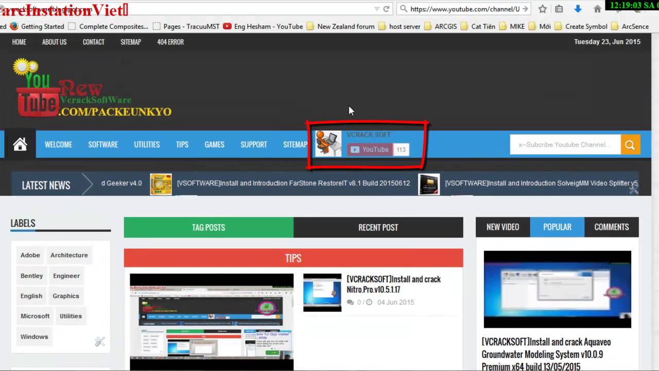Open the Mới bookmark folder
The height and width of the screenshot is (371, 659).
click(x=540, y=26)
